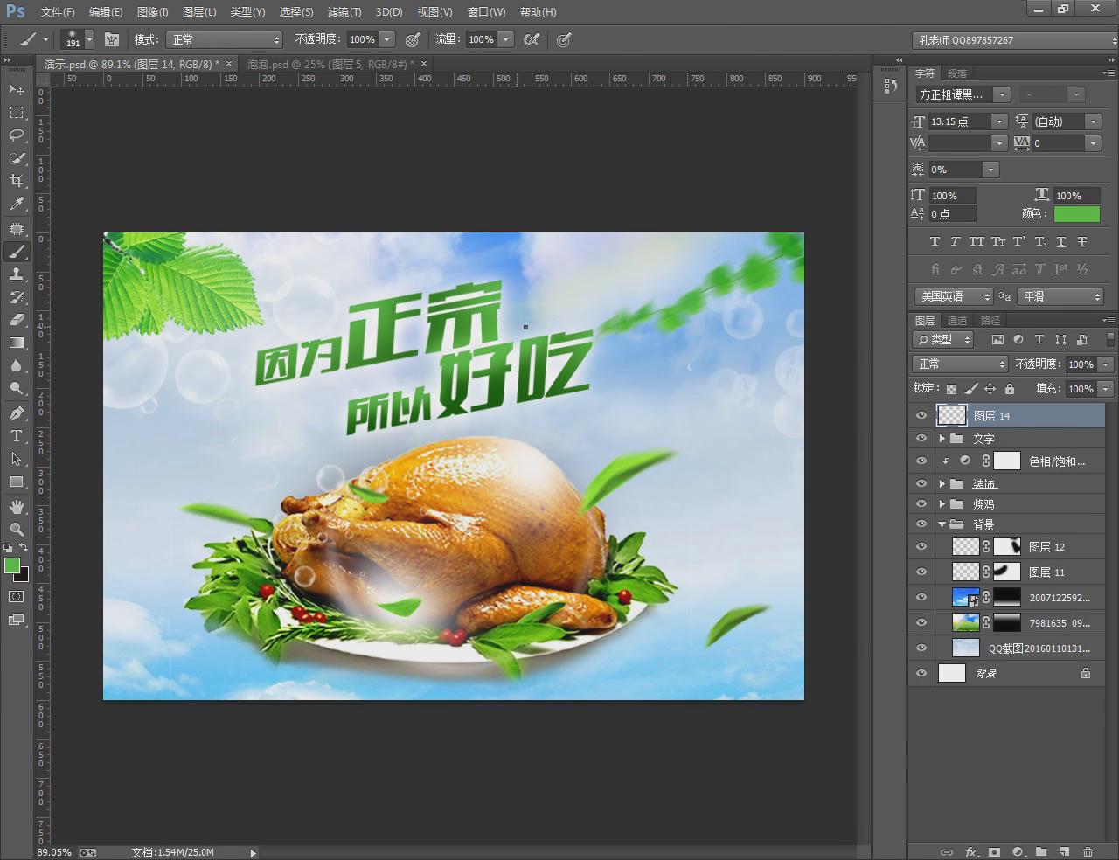The image size is (1119, 860).
Task: Open the collapsed History panel icon
Action: coord(891,86)
